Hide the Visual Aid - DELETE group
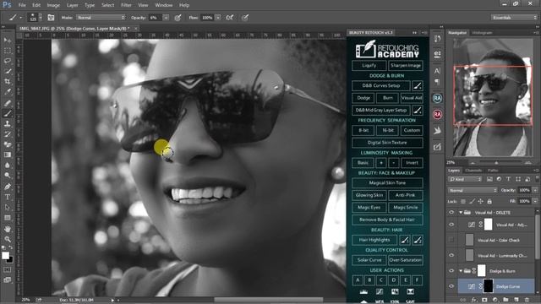This screenshot has width=541, height=304. coord(451,213)
